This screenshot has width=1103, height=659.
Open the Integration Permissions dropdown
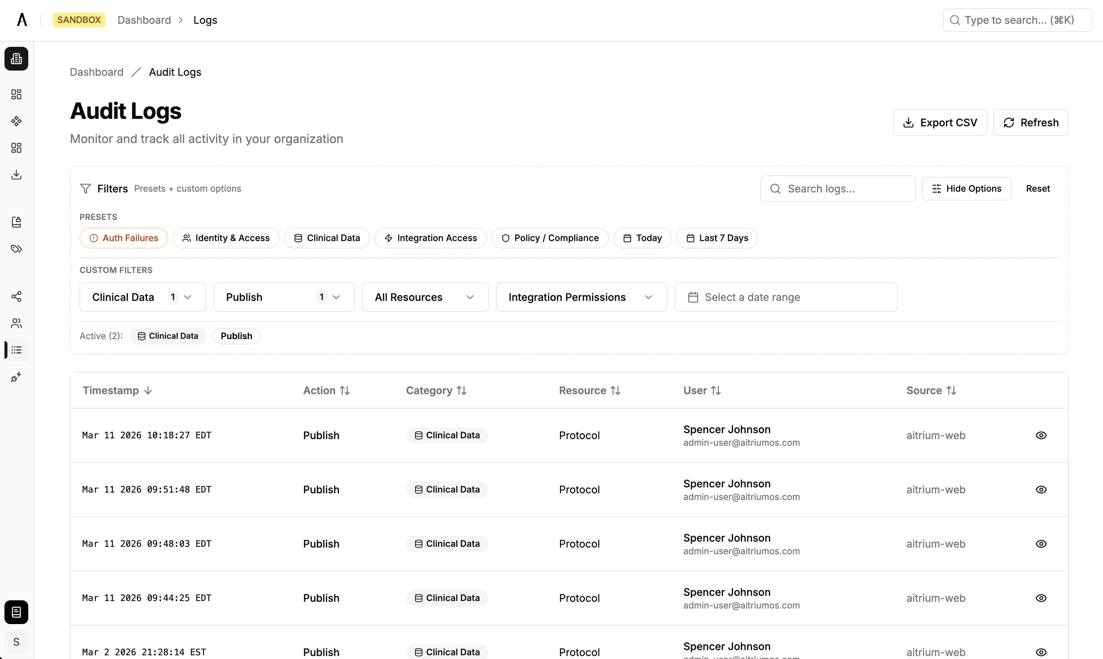tap(581, 297)
